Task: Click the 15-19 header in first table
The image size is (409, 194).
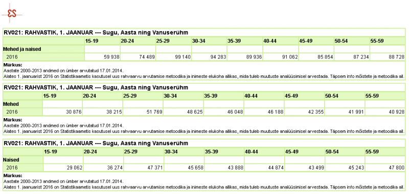Action: tap(92, 41)
